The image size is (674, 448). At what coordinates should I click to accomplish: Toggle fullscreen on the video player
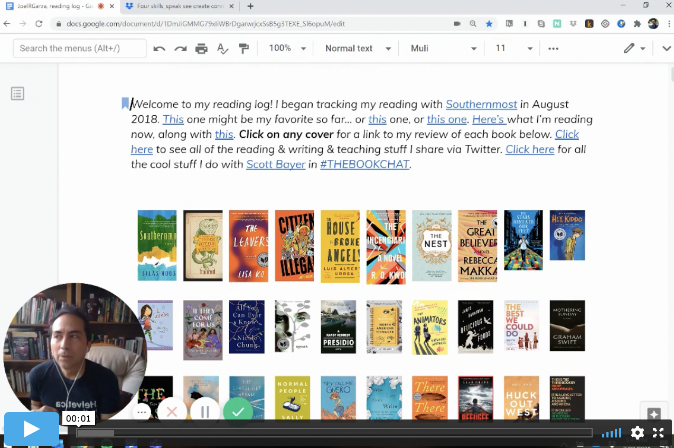pos(658,433)
